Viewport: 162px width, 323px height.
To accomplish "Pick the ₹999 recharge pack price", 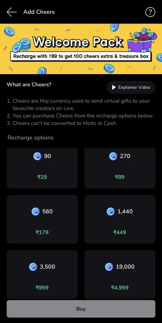I will (x=42, y=288).
